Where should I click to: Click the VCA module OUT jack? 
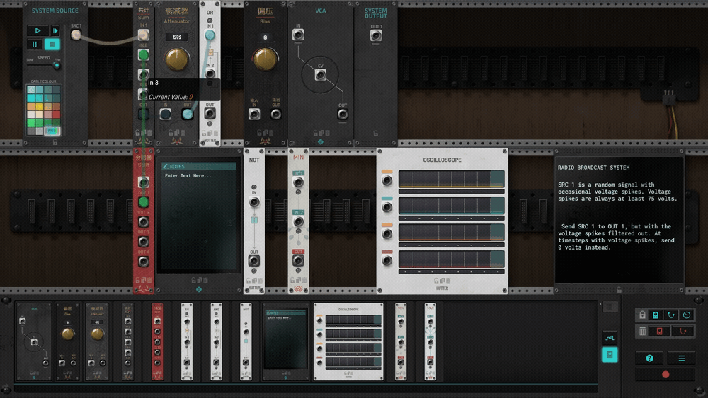(343, 115)
